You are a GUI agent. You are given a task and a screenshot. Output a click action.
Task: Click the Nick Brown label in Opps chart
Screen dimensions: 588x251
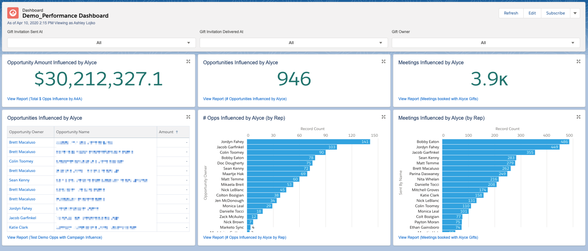point(234,222)
